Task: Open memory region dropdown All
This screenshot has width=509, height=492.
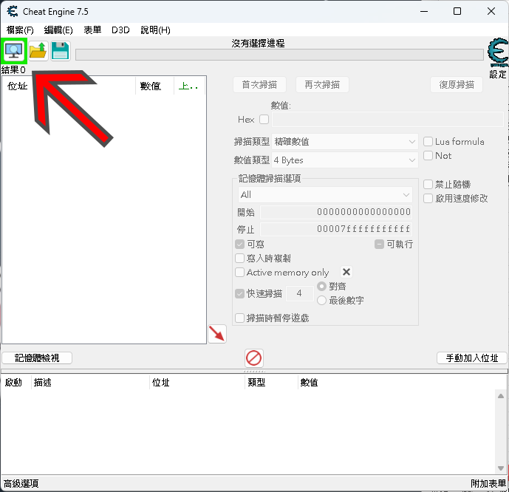Action: pyautogui.click(x=325, y=195)
